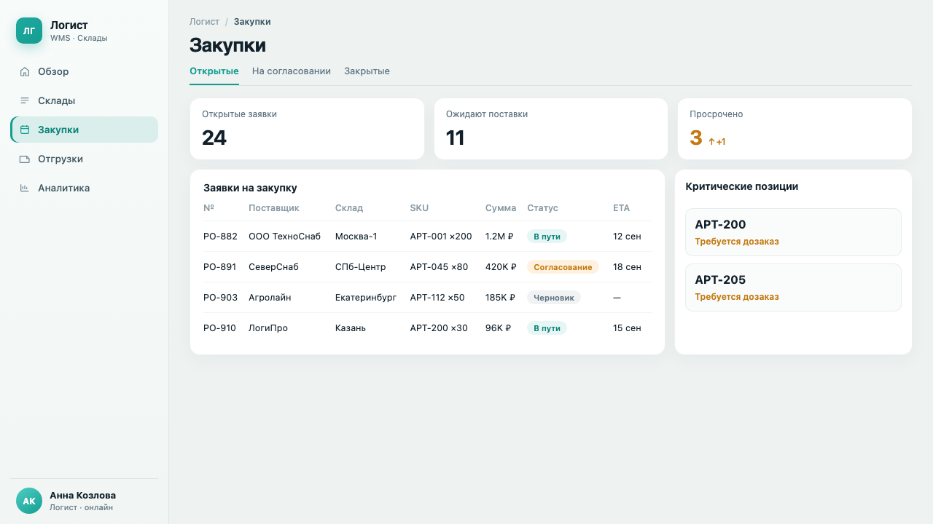Select the Открытые tab
The height and width of the screenshot is (524, 933).
click(214, 71)
